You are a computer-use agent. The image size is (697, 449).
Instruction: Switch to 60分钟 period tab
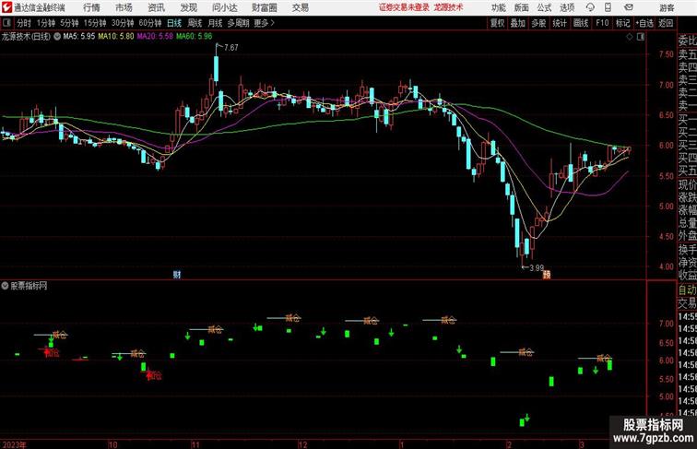[150, 23]
